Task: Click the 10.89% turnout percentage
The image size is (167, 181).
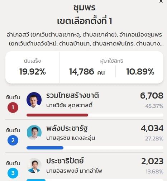Action: point(140,72)
